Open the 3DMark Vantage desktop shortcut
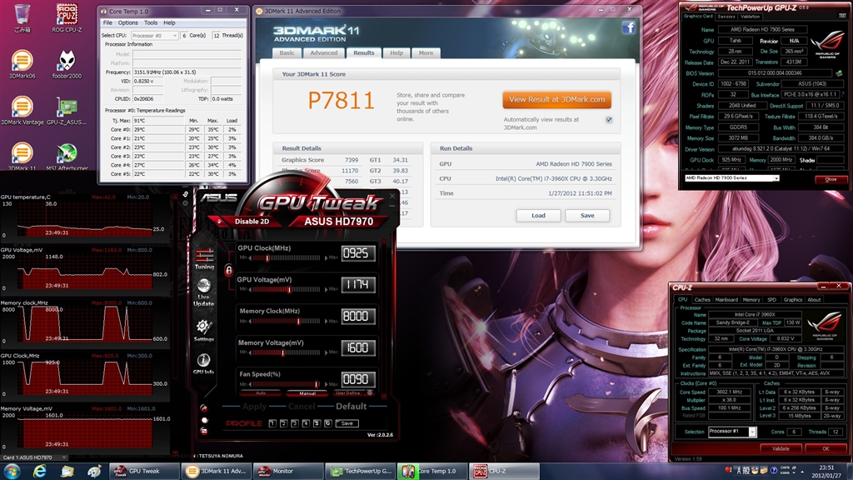 (22, 111)
